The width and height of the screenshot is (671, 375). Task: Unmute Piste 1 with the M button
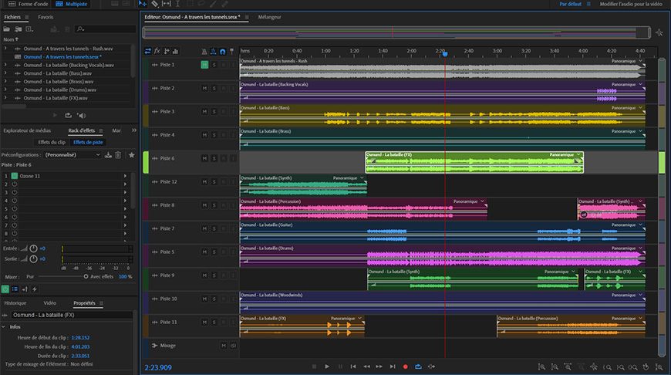click(x=204, y=65)
